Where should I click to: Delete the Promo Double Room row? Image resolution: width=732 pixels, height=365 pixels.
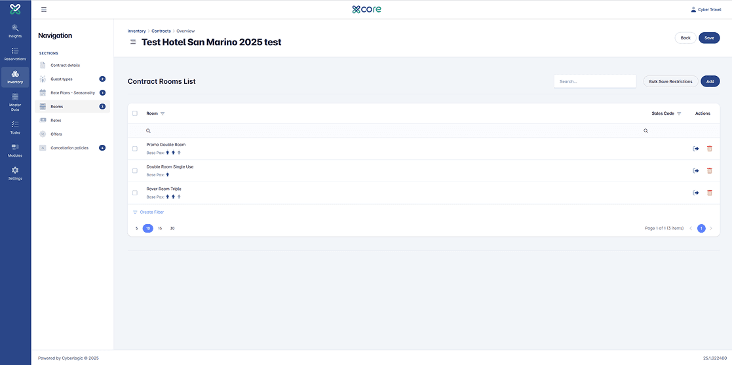coord(709,149)
